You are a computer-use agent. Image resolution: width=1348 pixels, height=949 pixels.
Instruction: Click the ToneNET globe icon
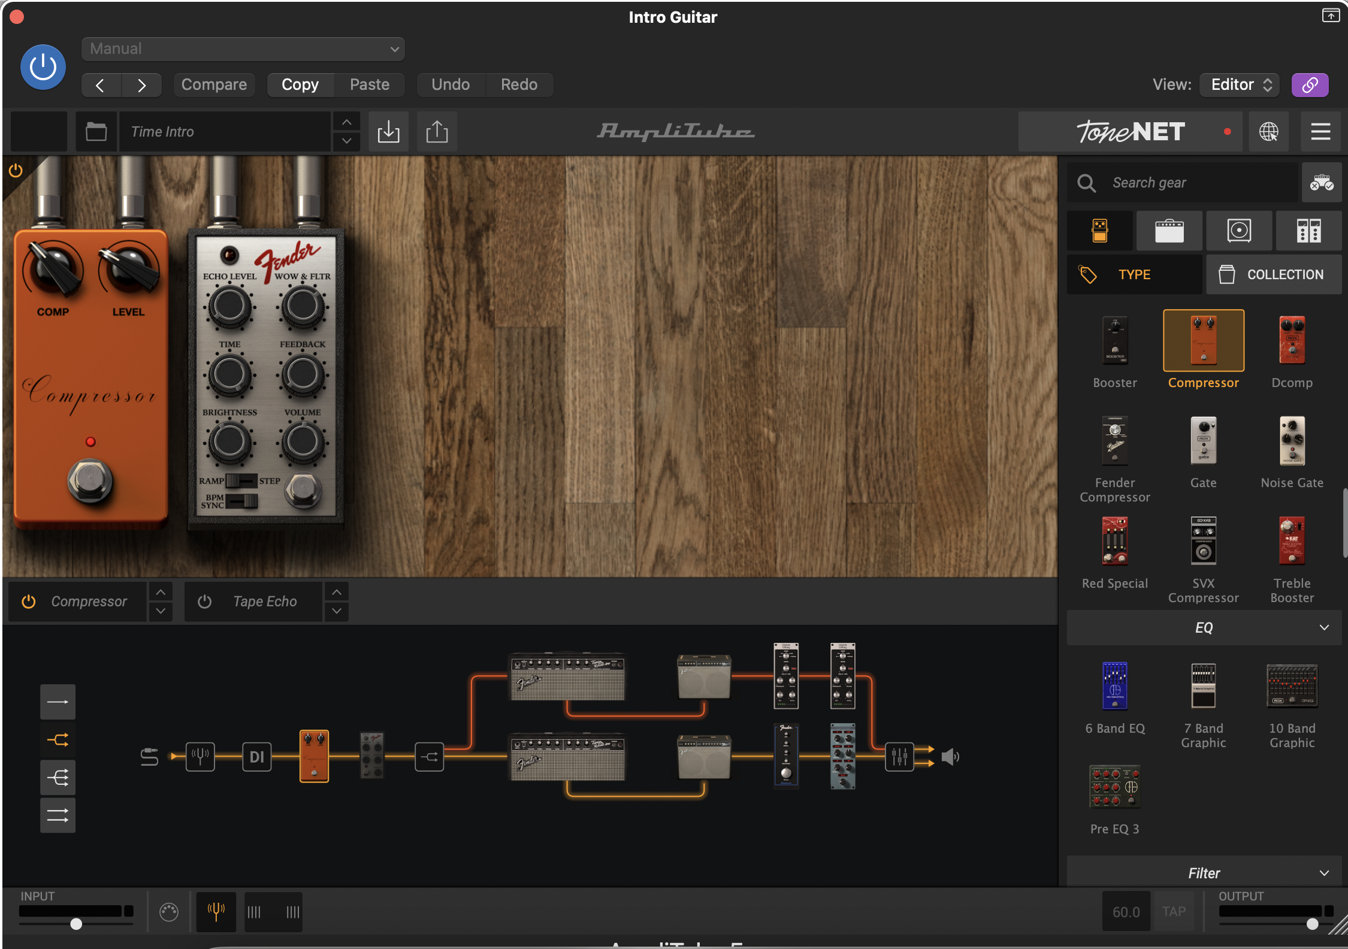pyautogui.click(x=1268, y=131)
